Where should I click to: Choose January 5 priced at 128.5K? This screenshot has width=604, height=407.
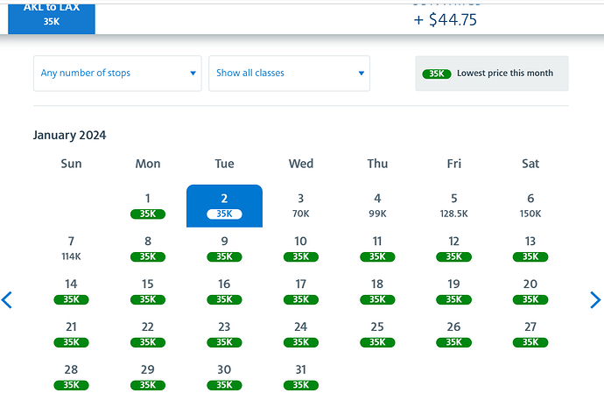pyautogui.click(x=453, y=206)
